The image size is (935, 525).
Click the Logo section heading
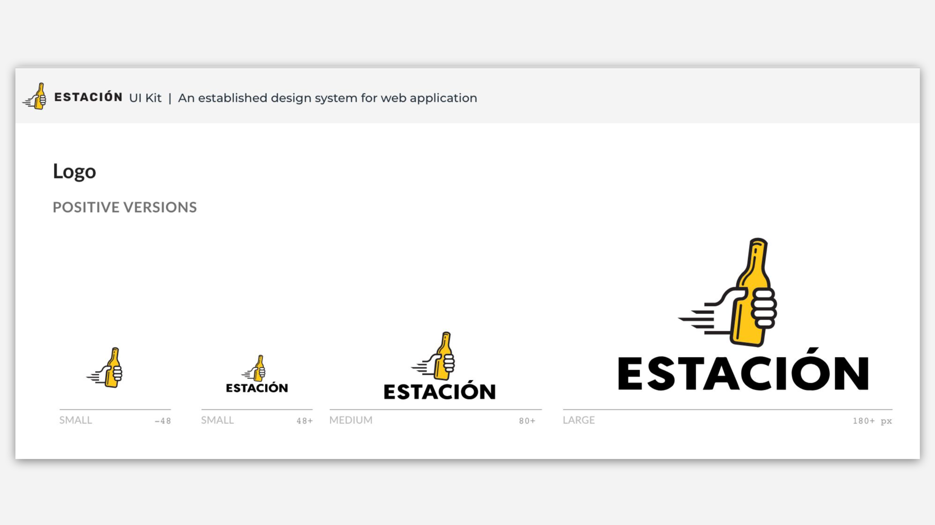pos(74,172)
